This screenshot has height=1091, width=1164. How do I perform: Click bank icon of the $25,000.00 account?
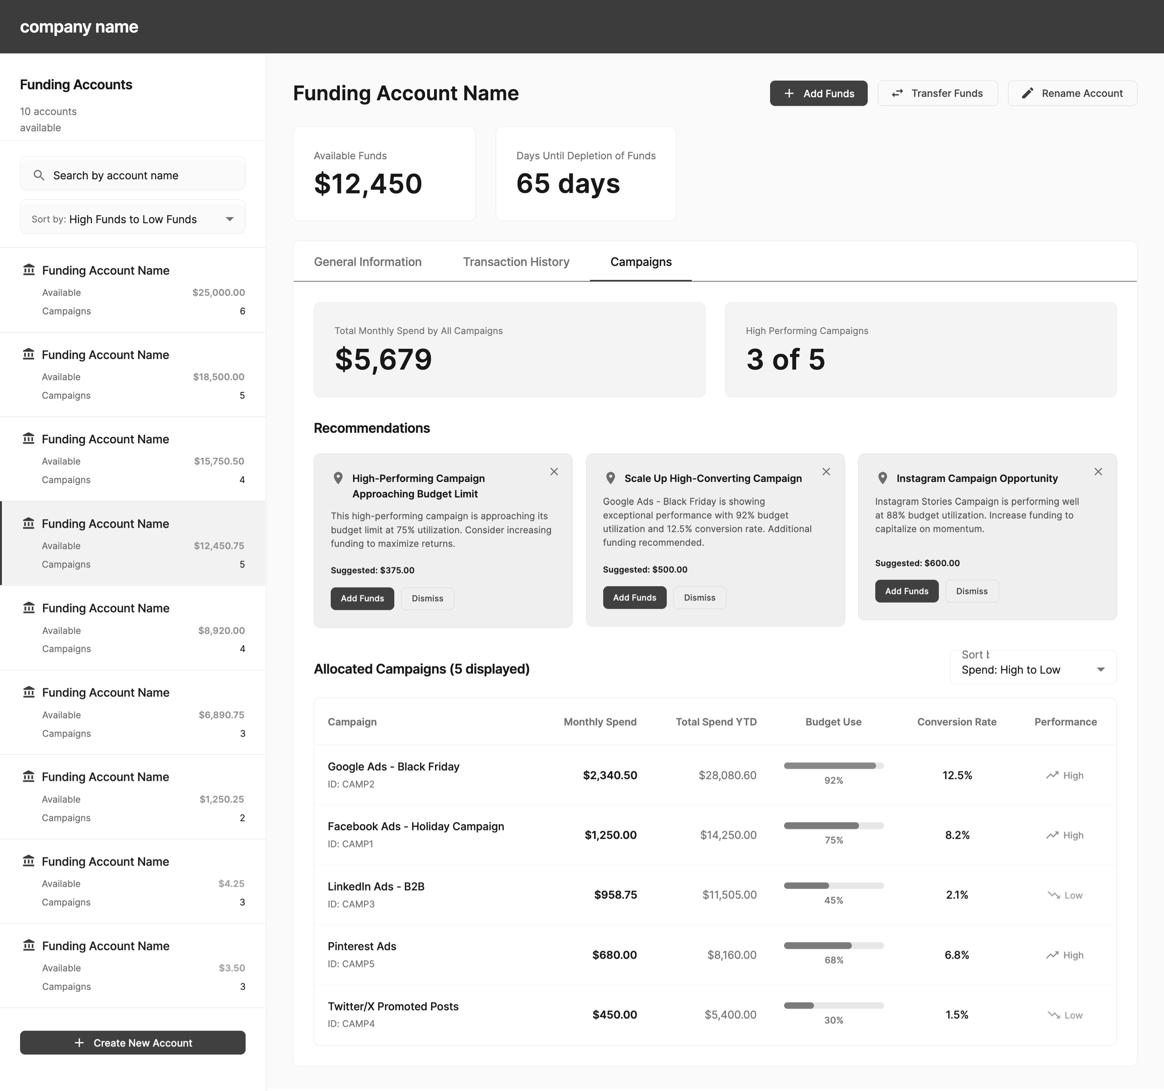coord(29,270)
